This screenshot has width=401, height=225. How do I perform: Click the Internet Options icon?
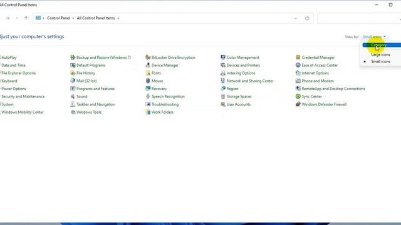pos(298,73)
